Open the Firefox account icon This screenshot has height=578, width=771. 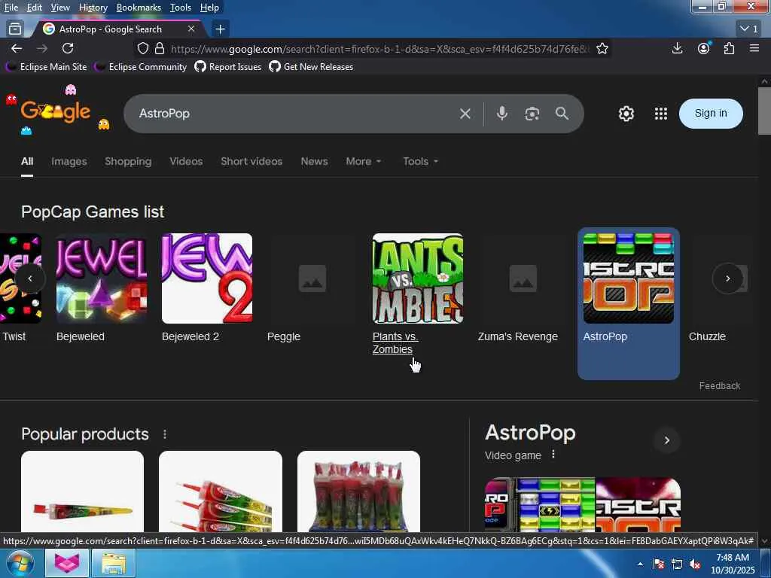click(704, 48)
